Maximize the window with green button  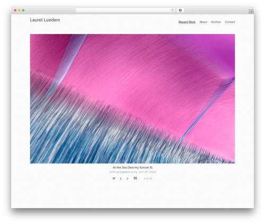click(x=23, y=10)
